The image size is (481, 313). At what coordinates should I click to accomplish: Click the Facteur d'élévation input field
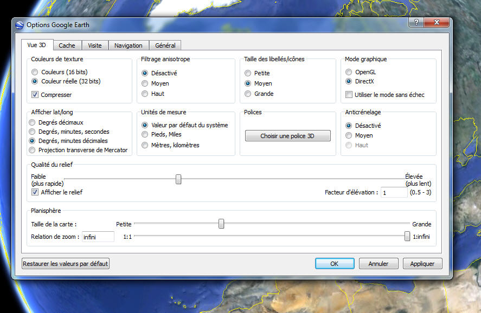pos(394,192)
